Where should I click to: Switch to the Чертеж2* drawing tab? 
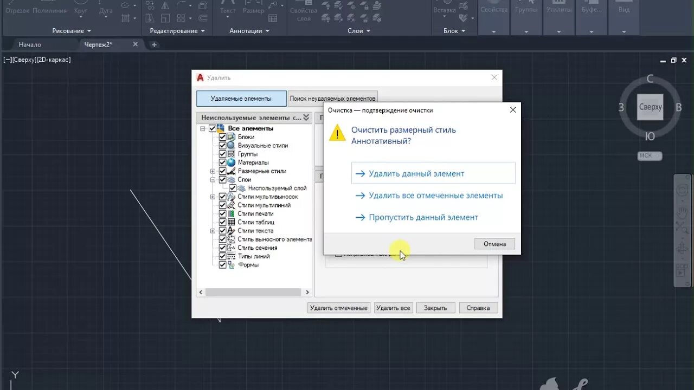98,44
